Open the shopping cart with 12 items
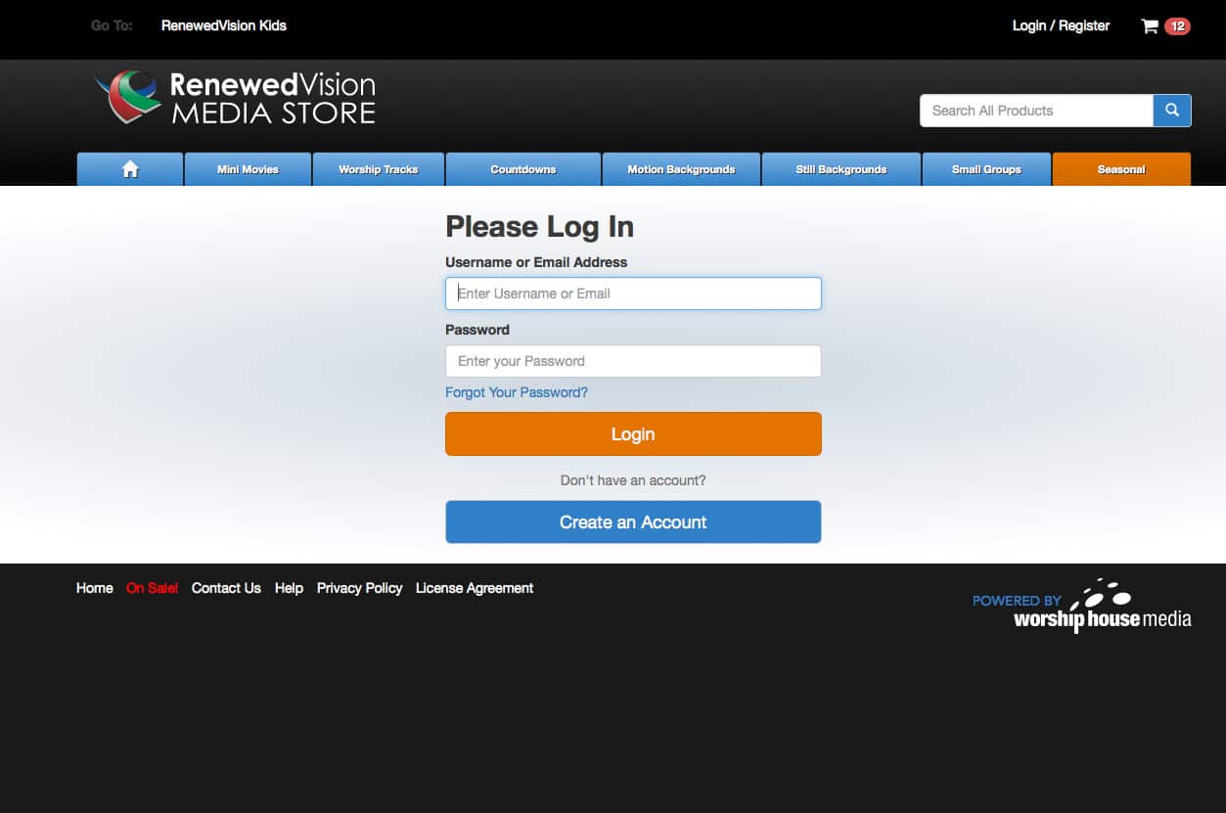 point(1165,26)
